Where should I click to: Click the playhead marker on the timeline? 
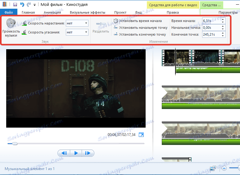tap(175, 62)
